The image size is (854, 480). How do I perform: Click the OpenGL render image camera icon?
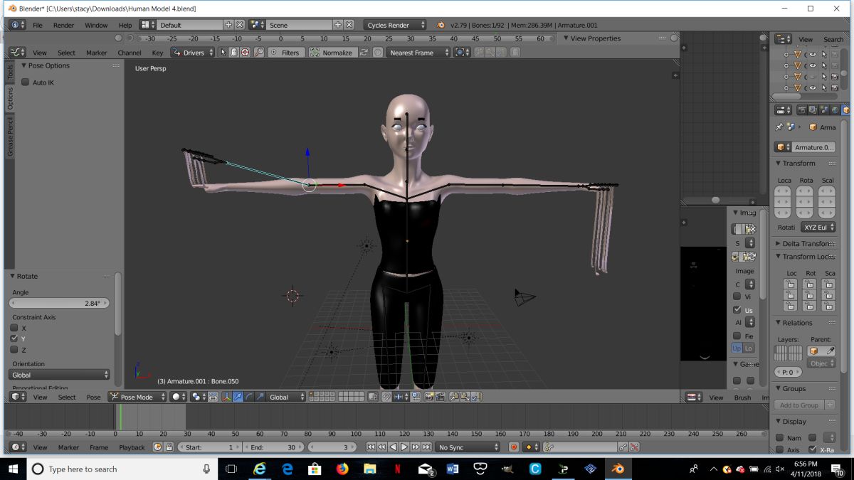(428, 397)
